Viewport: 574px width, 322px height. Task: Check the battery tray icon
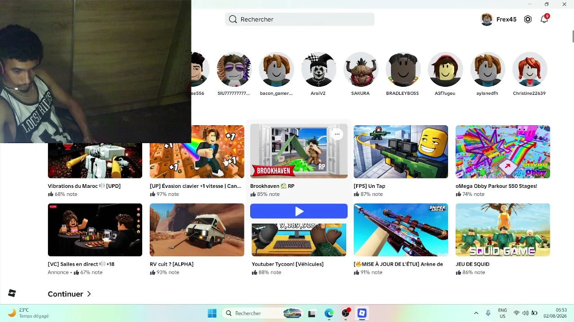click(x=535, y=313)
